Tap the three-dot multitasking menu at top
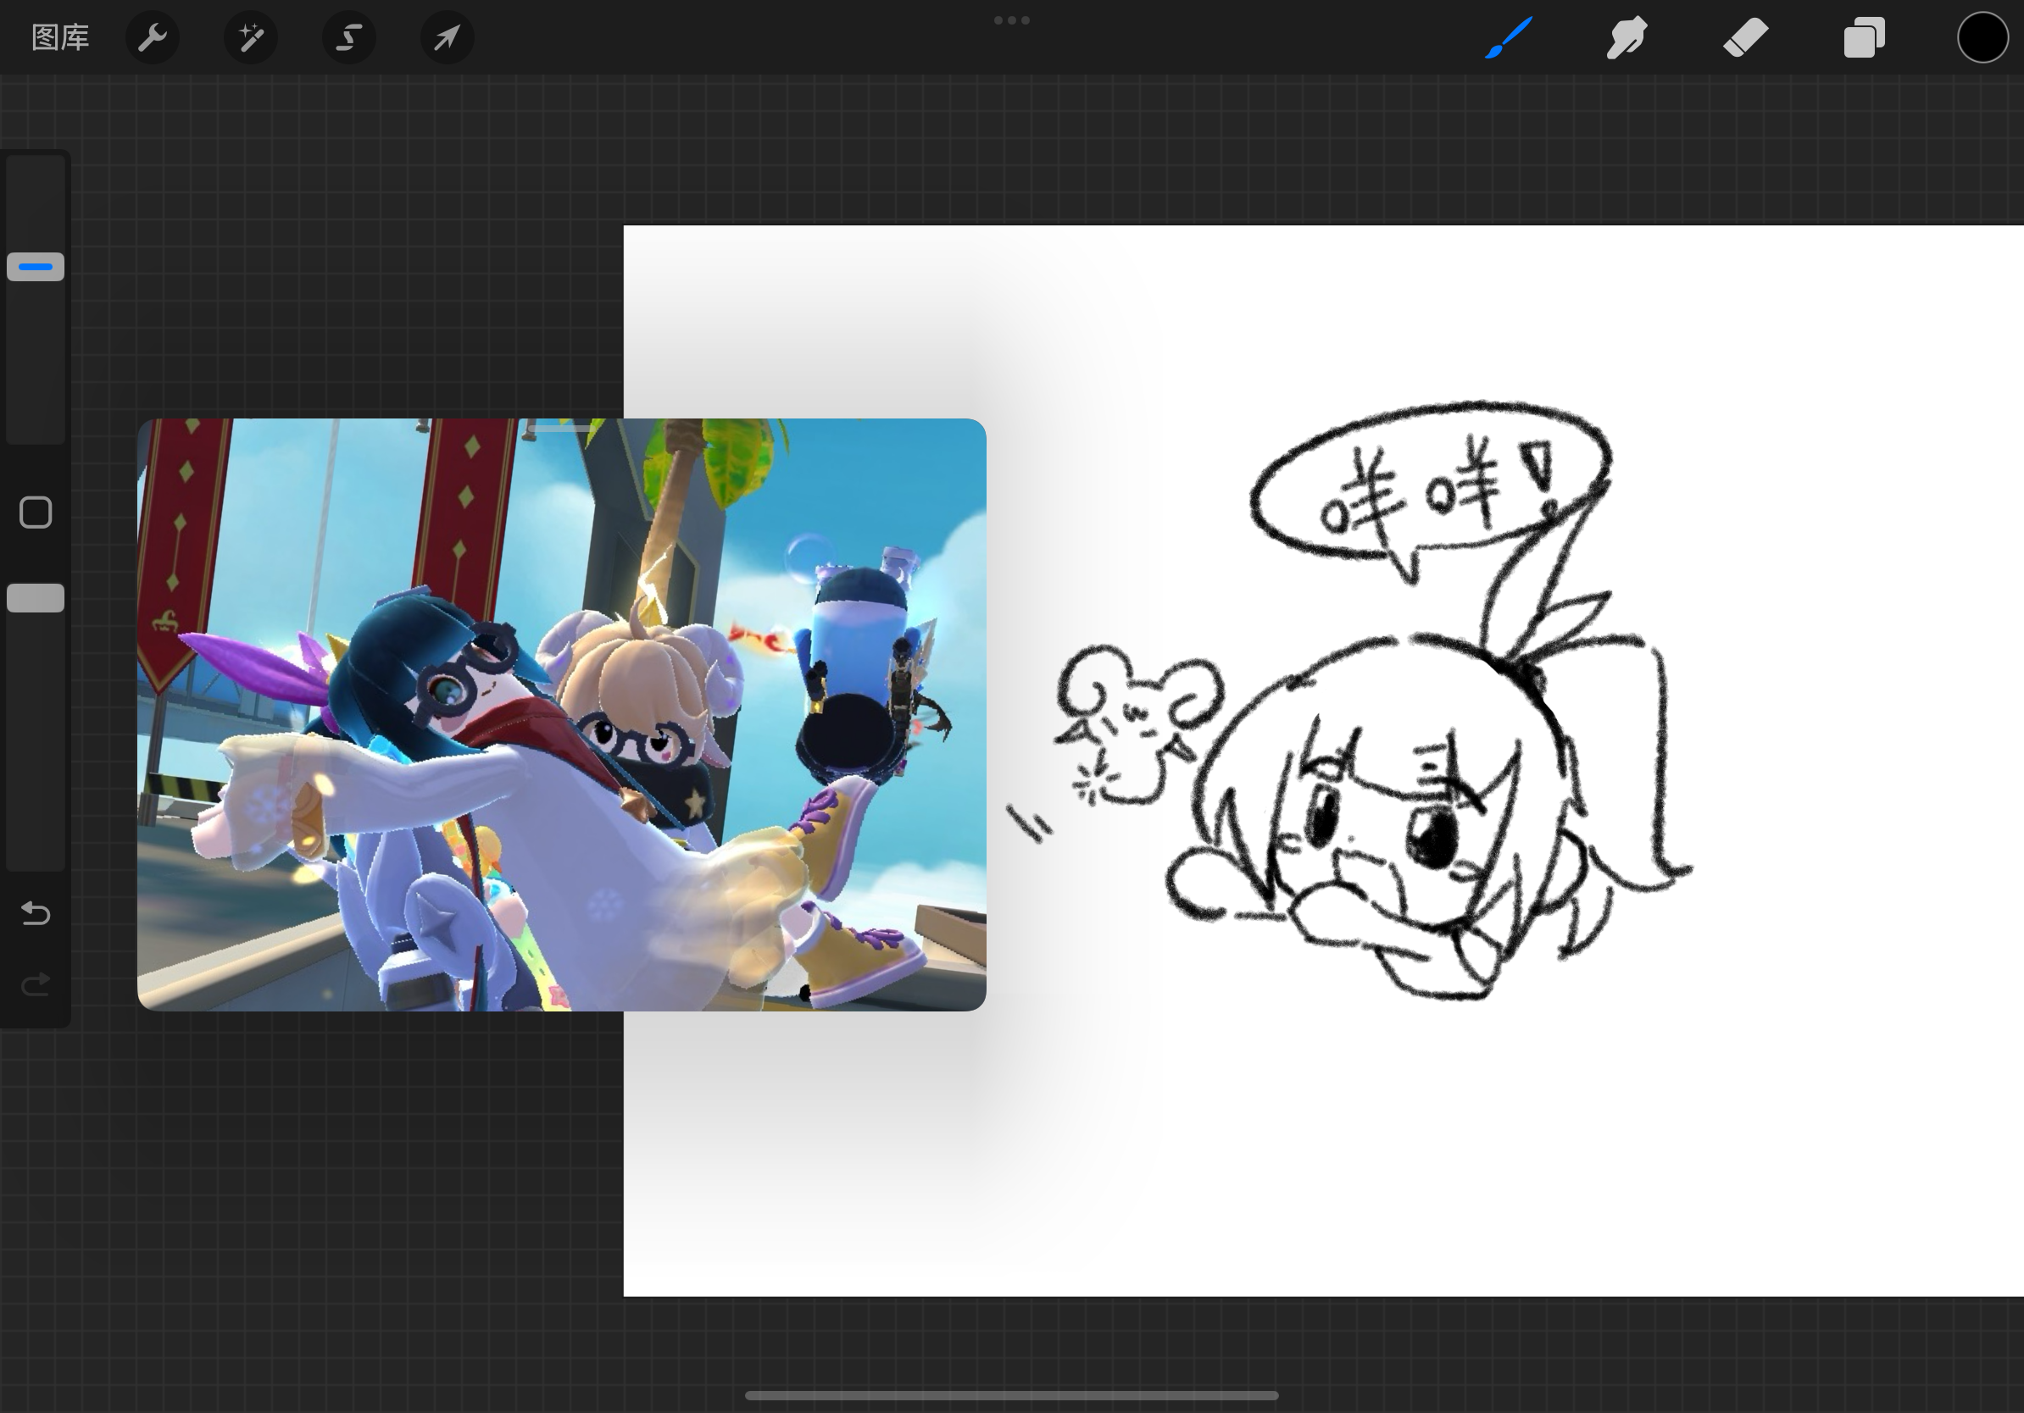Screen dimensions: 2024x1413 [x=1011, y=20]
